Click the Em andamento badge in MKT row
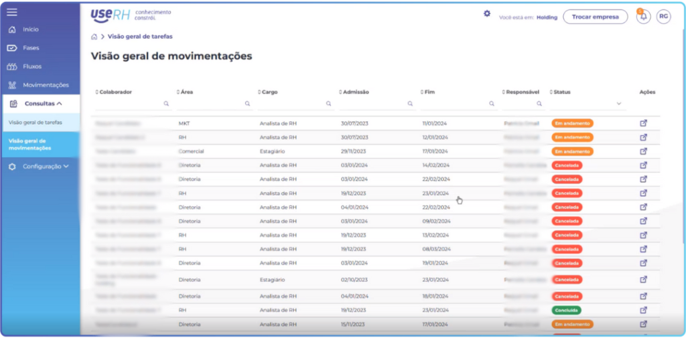686x340 pixels. pyautogui.click(x=572, y=123)
